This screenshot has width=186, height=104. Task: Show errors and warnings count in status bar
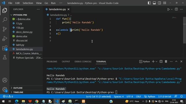[8, 96]
